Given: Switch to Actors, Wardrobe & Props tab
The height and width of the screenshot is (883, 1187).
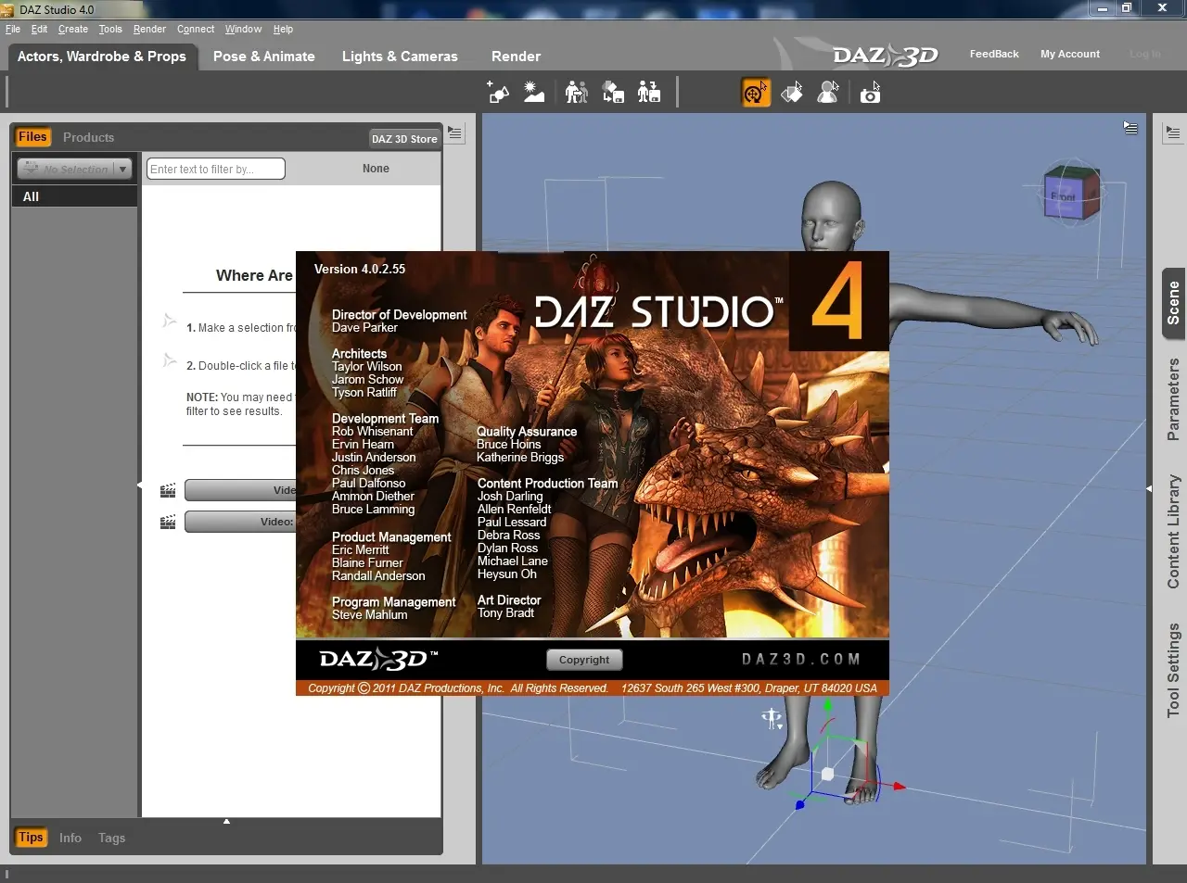Looking at the screenshot, I should 102,56.
